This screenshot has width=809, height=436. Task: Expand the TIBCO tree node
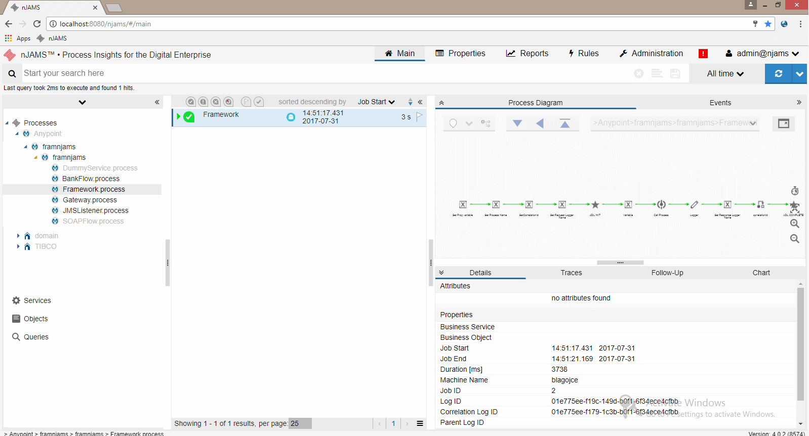pos(18,246)
